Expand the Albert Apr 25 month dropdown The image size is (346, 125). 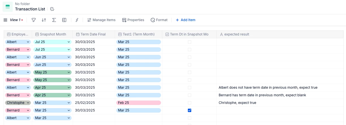[69, 88]
